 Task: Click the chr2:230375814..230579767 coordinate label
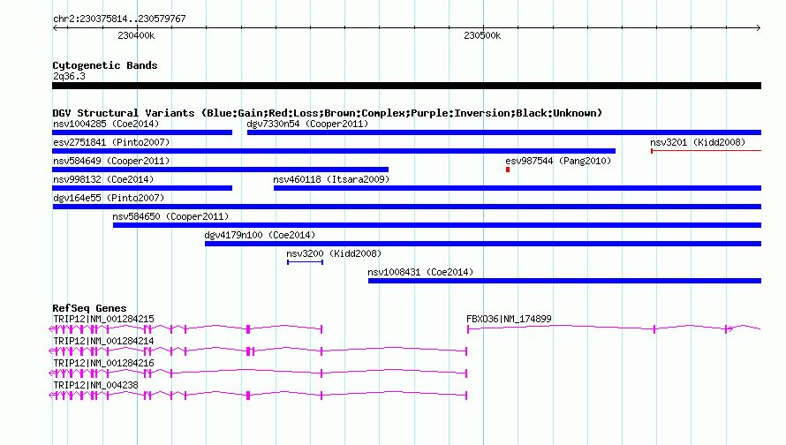119,19
